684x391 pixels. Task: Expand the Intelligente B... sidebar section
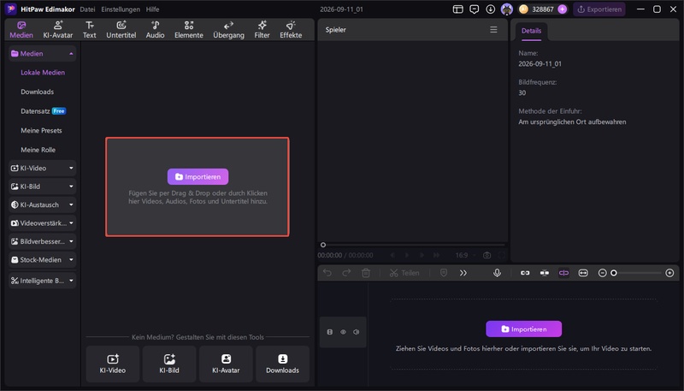pos(42,281)
